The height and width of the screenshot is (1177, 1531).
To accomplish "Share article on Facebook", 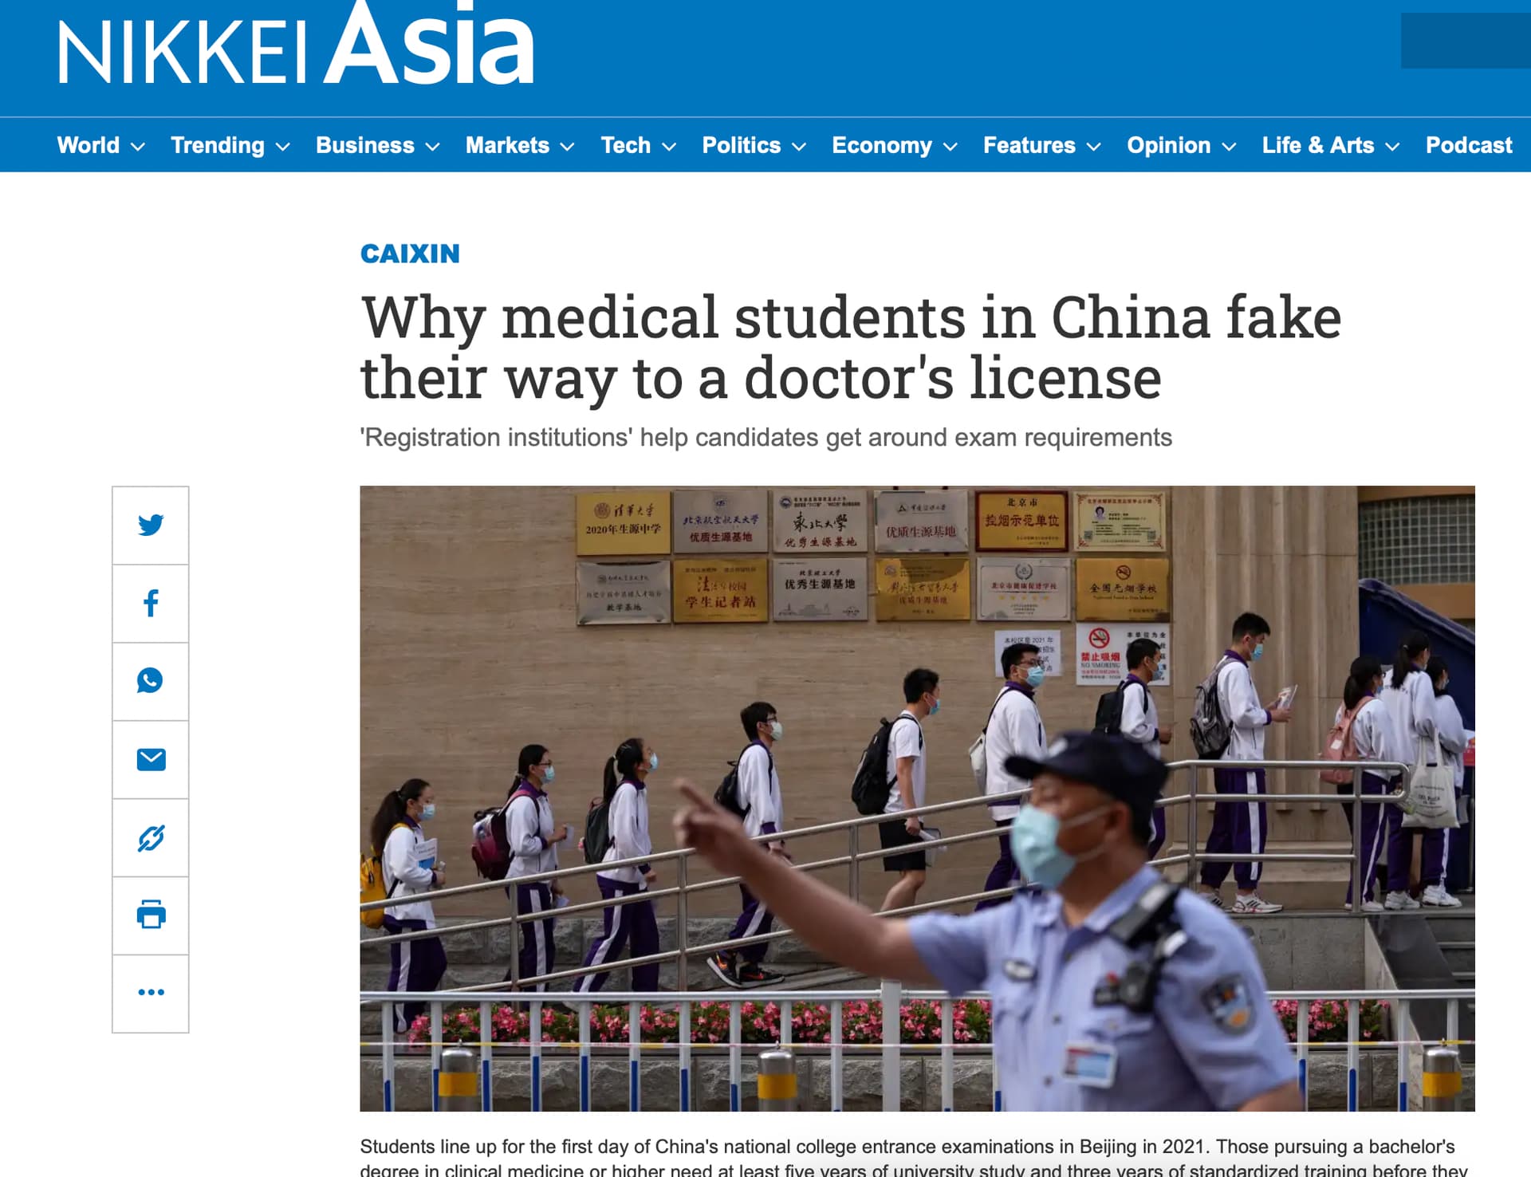I will [x=151, y=603].
